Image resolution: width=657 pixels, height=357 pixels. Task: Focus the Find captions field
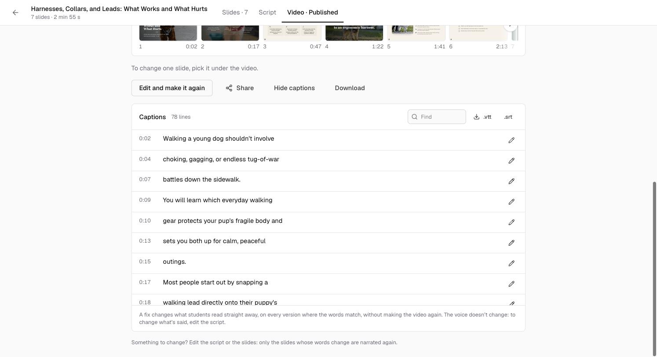tap(437, 117)
